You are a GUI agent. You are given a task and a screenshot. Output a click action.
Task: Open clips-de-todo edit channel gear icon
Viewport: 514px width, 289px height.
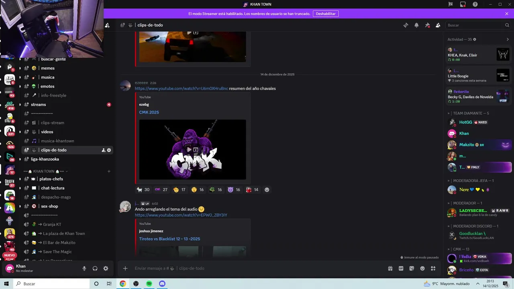tap(109, 150)
